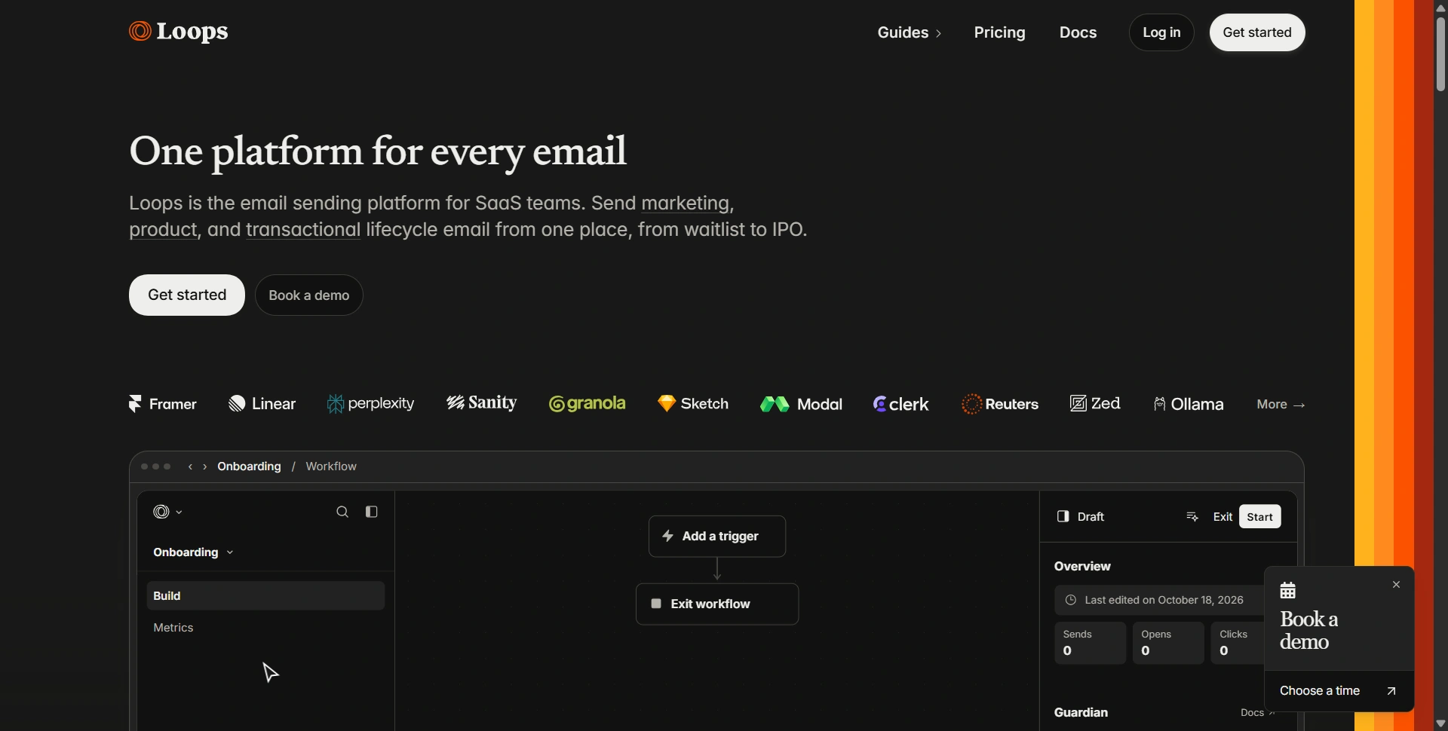Click Add a trigger in the workflow

click(x=717, y=537)
